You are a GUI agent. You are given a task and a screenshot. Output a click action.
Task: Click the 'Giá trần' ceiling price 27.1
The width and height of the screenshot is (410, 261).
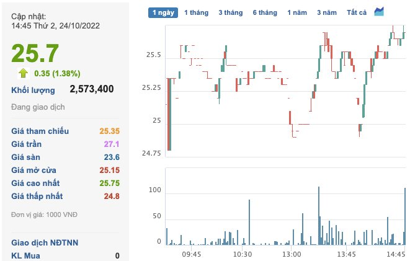(112, 144)
